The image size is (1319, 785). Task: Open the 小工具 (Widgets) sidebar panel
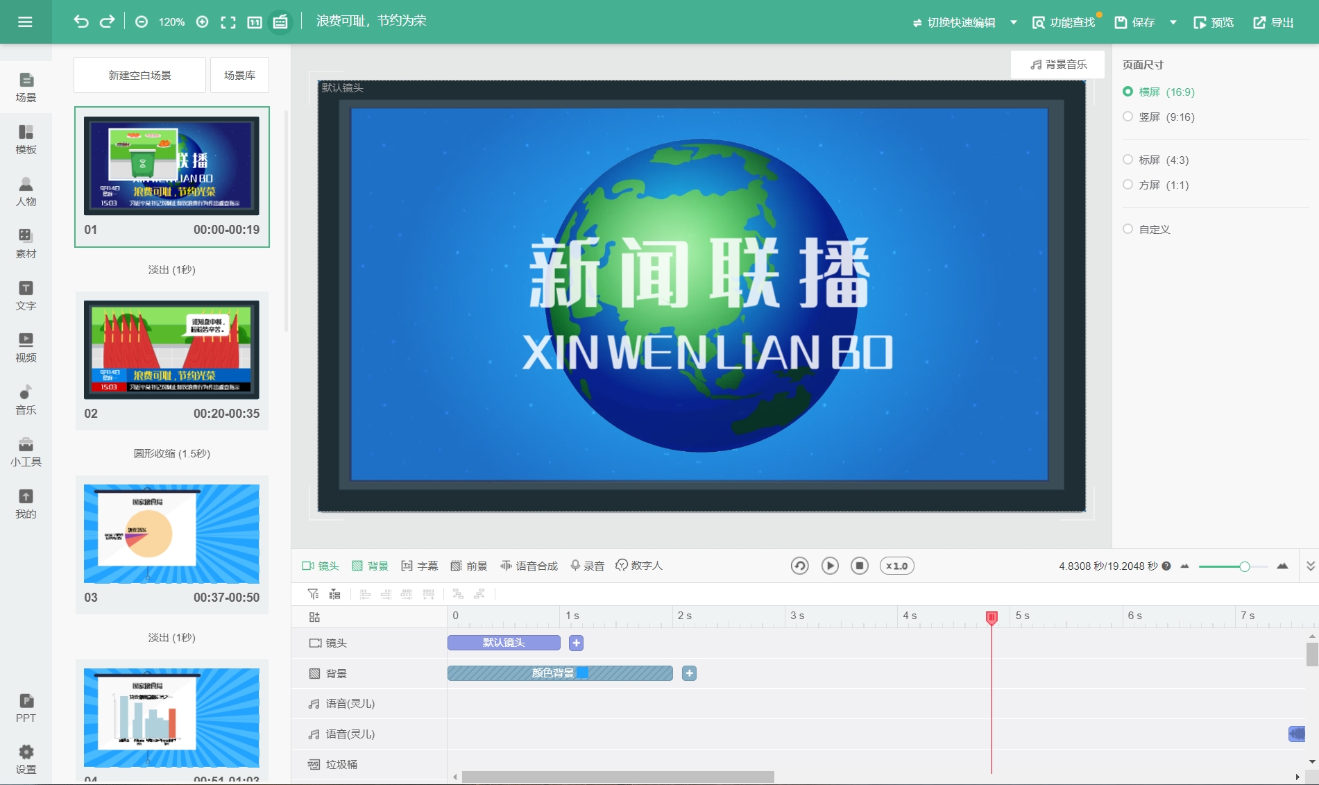[26, 452]
